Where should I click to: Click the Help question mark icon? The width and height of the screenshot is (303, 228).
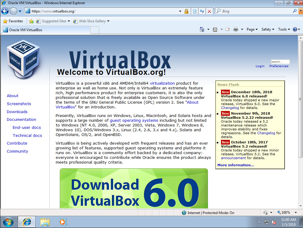(295, 29)
